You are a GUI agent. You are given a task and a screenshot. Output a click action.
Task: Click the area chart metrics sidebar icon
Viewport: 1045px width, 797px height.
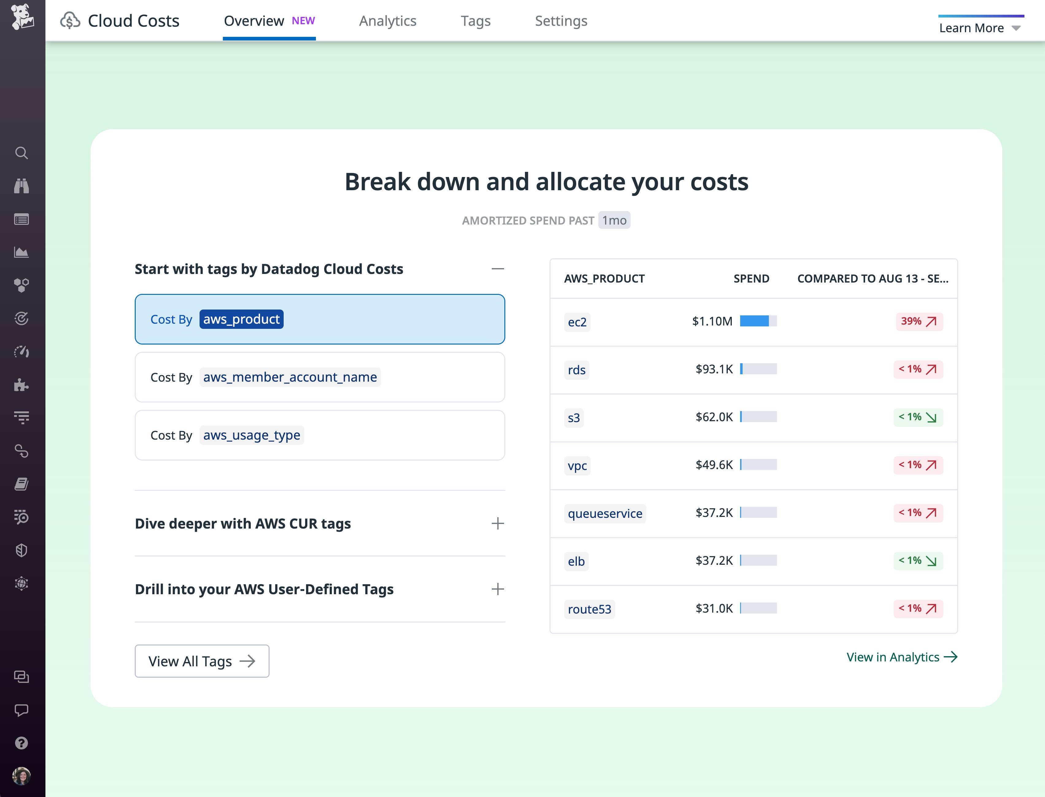pyautogui.click(x=21, y=252)
